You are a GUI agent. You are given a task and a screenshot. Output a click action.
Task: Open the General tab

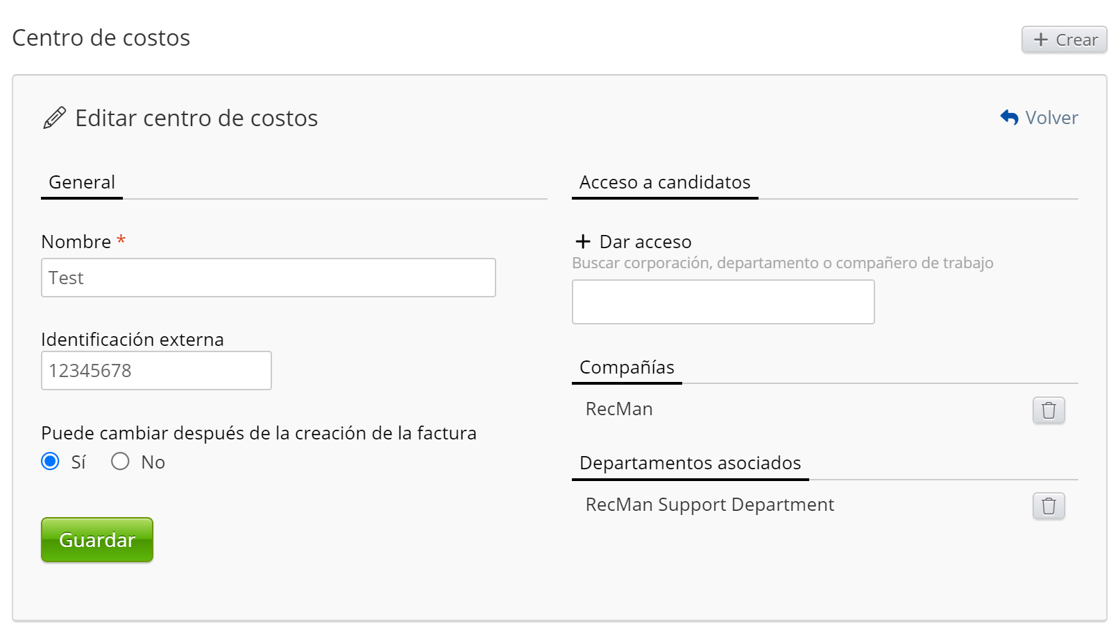(82, 182)
